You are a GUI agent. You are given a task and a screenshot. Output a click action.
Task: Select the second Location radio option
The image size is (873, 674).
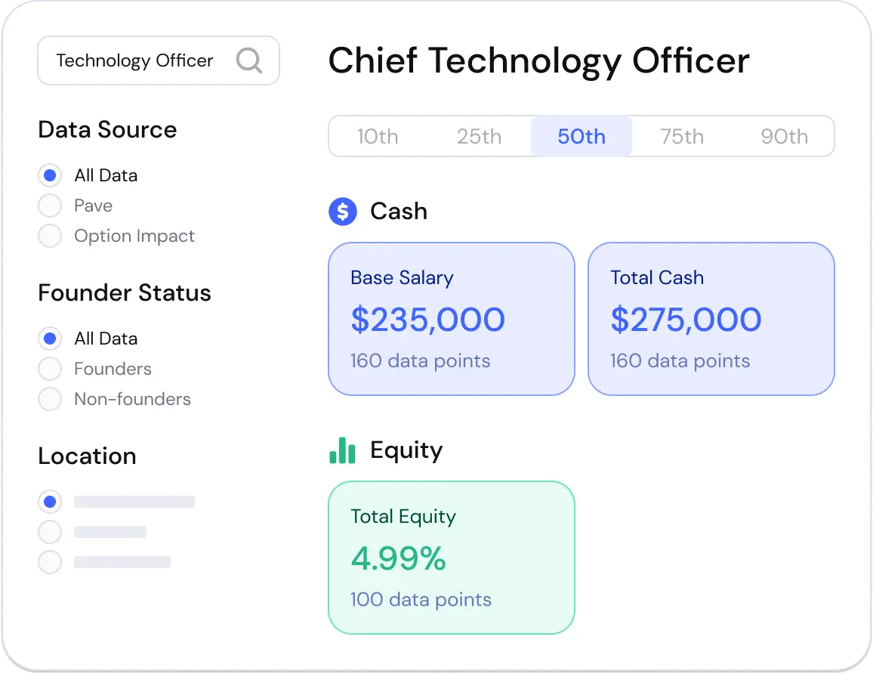50,532
